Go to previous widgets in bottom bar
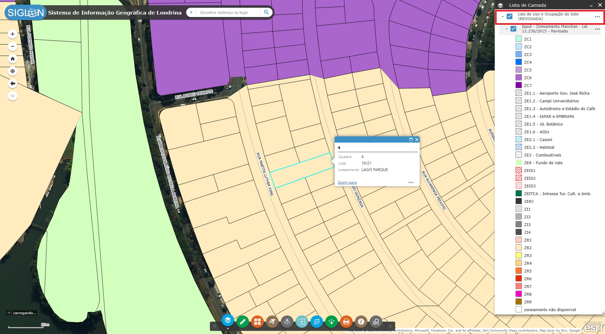The height and width of the screenshot is (334, 605). click(x=215, y=326)
